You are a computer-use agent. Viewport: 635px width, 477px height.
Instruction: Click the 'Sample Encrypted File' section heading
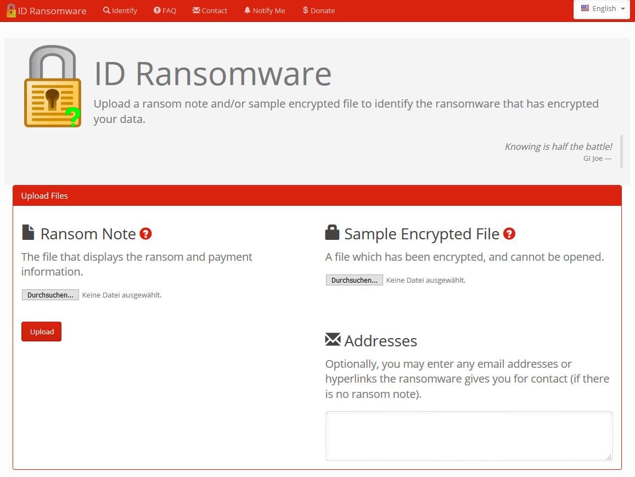(x=422, y=234)
